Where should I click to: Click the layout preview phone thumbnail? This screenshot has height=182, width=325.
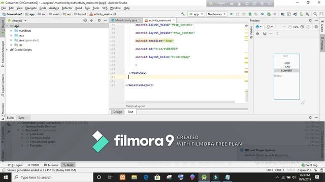point(286,76)
